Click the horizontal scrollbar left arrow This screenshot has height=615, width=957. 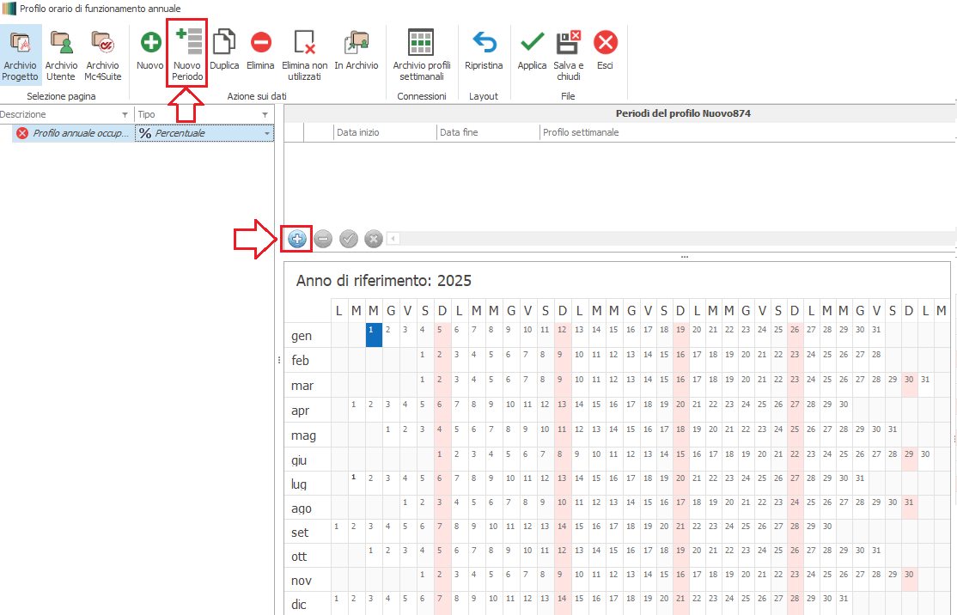[393, 239]
